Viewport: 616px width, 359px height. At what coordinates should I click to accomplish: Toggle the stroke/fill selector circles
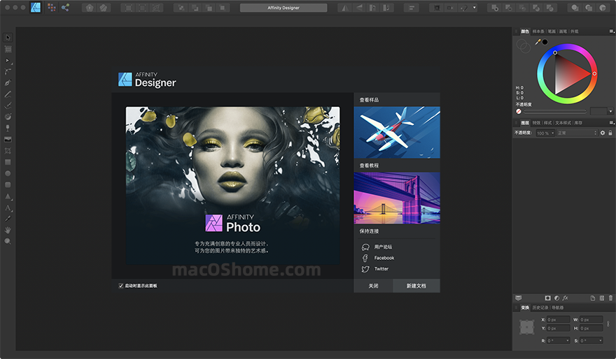(524, 46)
